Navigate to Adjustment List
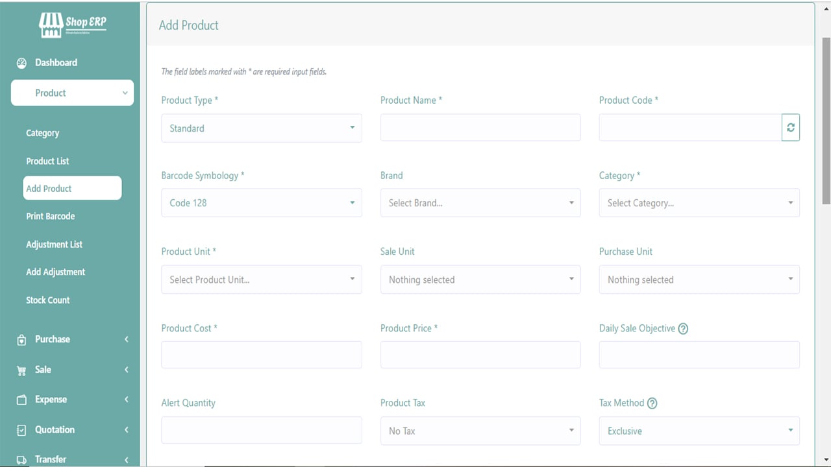Viewport: 831px width, 467px height. coord(54,245)
